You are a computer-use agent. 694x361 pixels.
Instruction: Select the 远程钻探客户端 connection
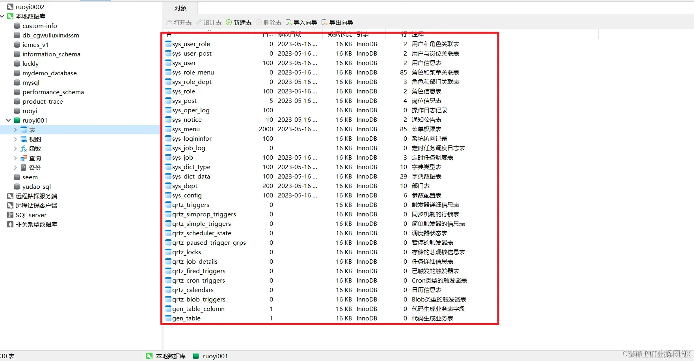pyautogui.click(x=36, y=205)
